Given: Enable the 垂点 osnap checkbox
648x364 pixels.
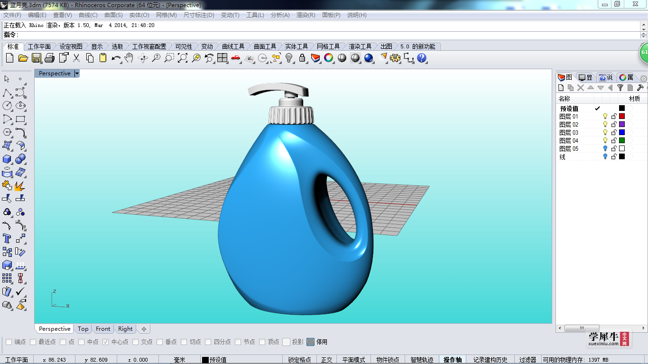Looking at the screenshot, I should point(160,342).
